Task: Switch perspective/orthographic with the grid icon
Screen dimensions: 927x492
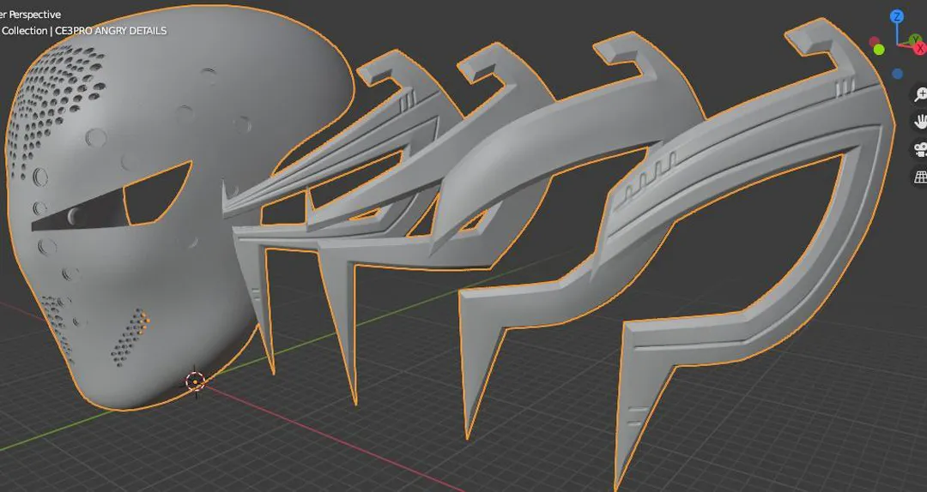Action: 920,177
